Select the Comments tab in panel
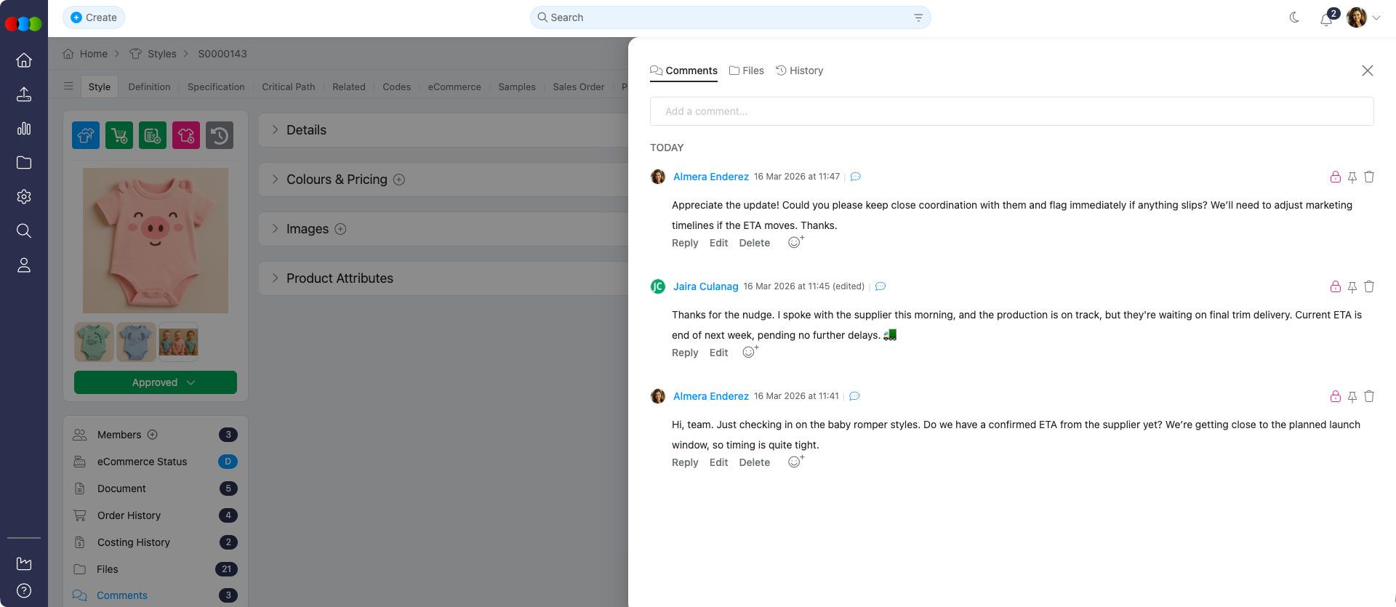This screenshot has width=1396, height=607. [x=683, y=71]
